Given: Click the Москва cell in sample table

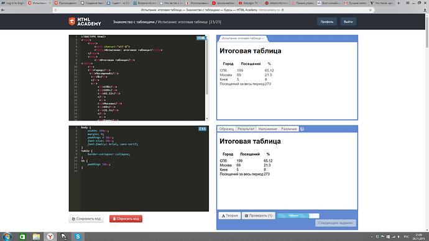Looking at the screenshot, I should (226, 165).
